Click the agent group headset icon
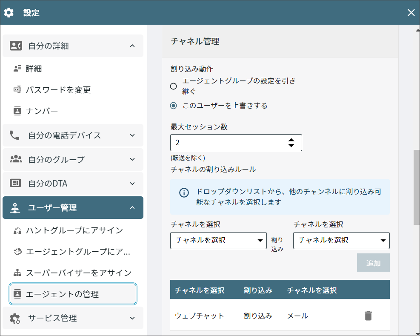Screen dimensions: 420x336 pyautogui.click(x=17, y=252)
